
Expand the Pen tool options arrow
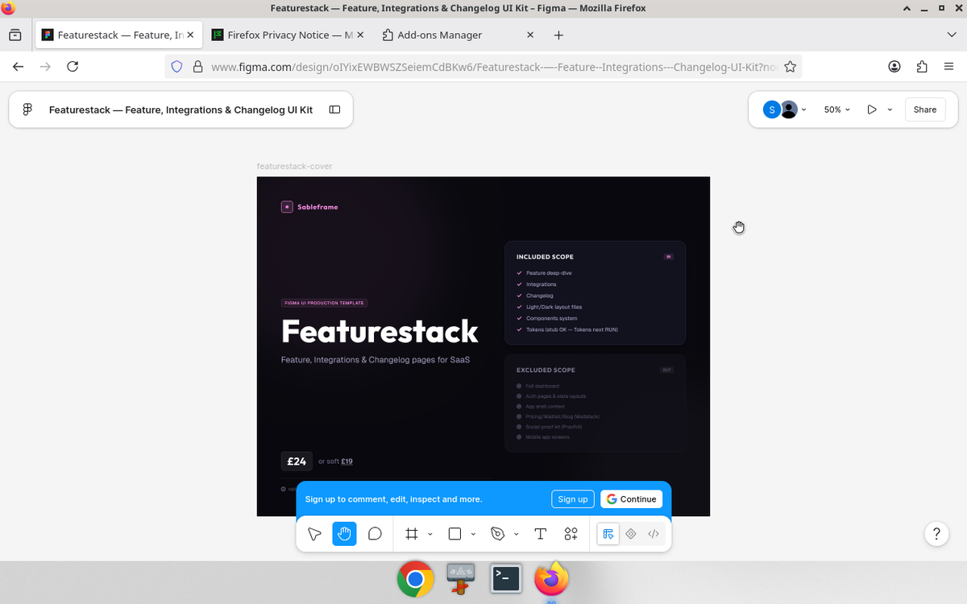(x=516, y=534)
